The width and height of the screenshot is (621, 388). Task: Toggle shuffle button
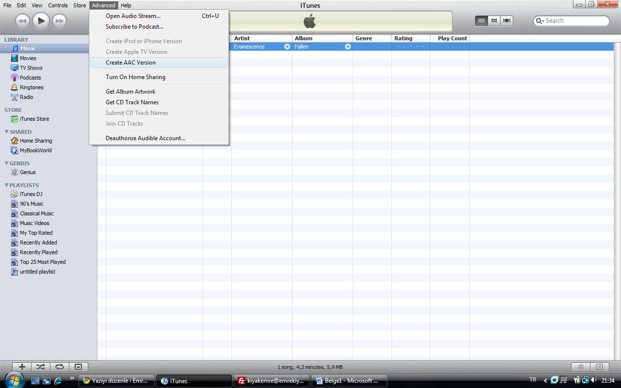(x=41, y=367)
